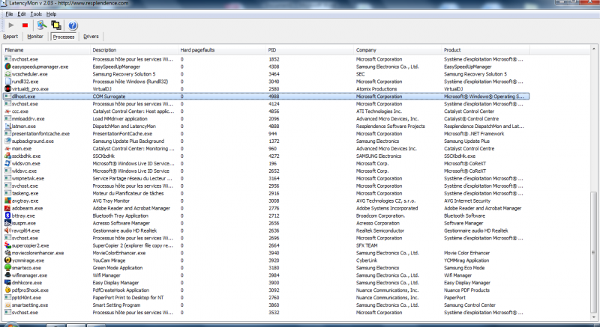This screenshot has height=327, width=600.
Task: Sort by Company column header
Action: pos(398,50)
